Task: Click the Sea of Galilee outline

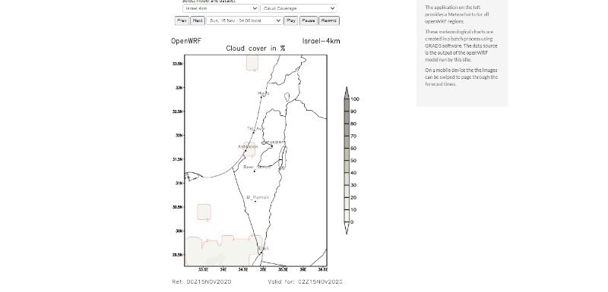Action: coord(287,96)
